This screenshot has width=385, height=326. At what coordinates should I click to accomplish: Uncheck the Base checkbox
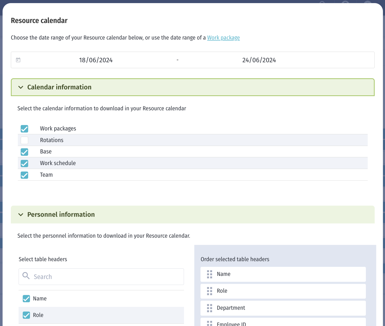coord(25,152)
